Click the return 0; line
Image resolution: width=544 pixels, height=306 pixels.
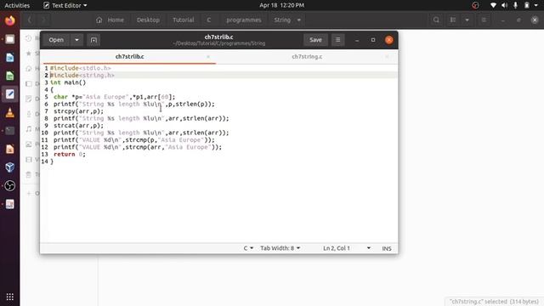70,155
